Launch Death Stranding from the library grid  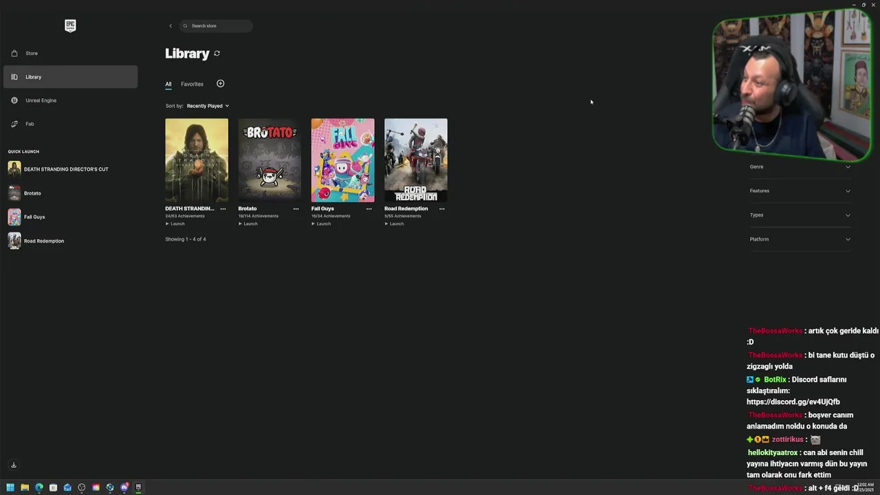175,223
